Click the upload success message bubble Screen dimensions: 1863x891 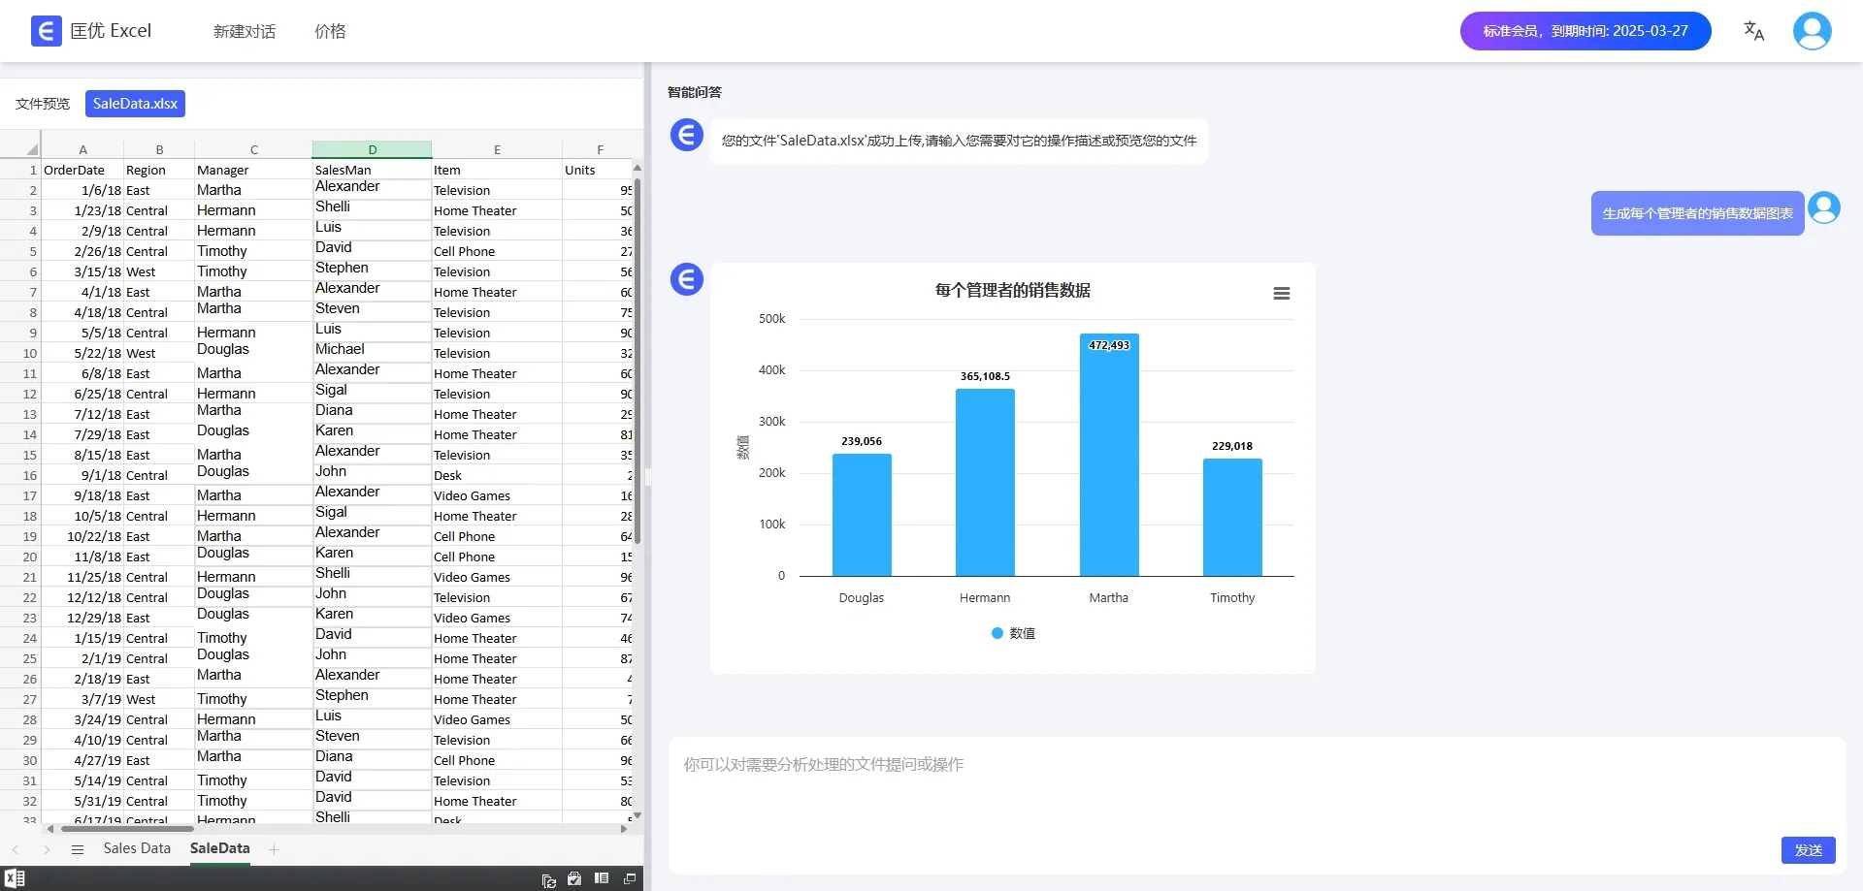coord(959,141)
